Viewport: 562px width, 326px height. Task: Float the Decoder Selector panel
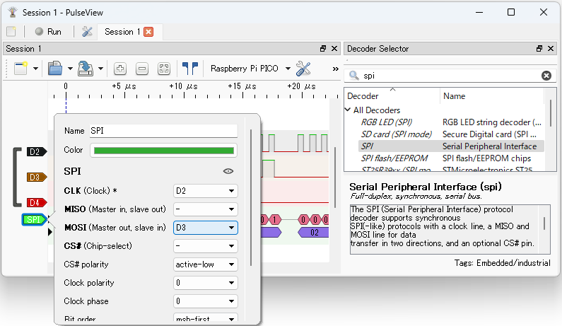coord(539,48)
